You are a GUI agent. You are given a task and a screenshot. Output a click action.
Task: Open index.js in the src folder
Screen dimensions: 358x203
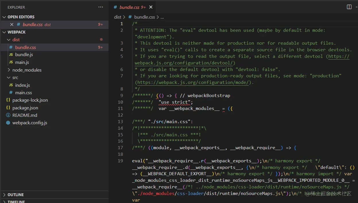(54, 85)
